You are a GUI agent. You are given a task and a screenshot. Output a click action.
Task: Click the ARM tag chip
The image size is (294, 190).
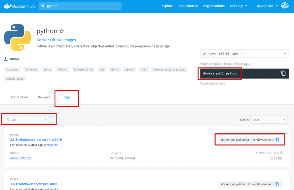point(144,70)
